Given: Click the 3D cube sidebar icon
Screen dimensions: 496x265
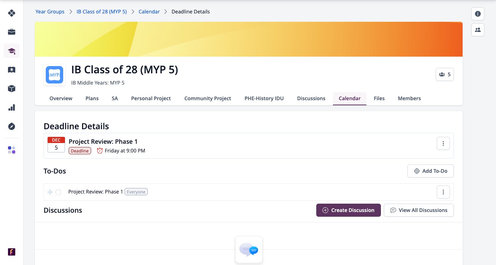Looking at the screenshot, I should 12,89.
